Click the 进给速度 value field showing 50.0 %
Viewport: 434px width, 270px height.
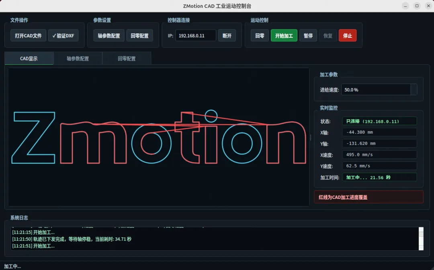(x=376, y=90)
